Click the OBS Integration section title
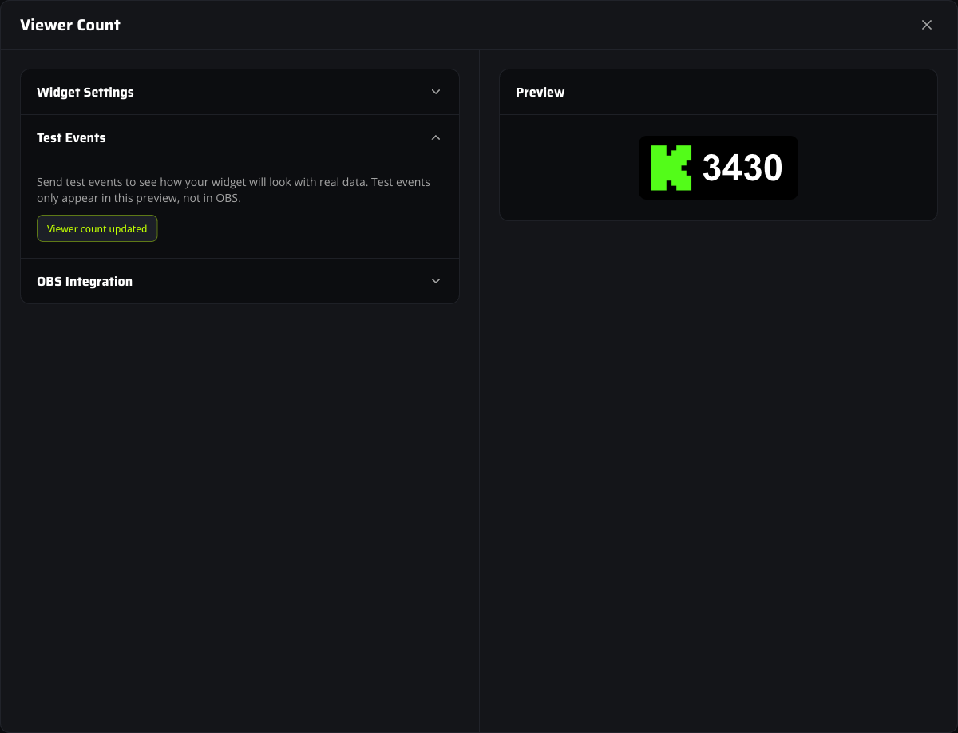958x733 pixels. (85, 281)
